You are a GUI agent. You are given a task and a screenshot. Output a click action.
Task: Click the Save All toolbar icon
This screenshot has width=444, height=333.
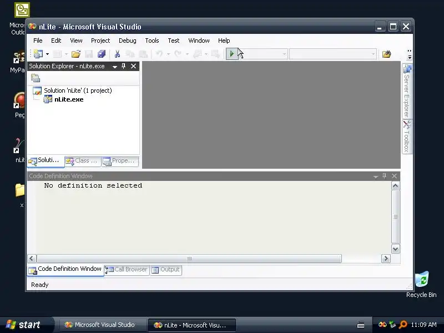[102, 54]
